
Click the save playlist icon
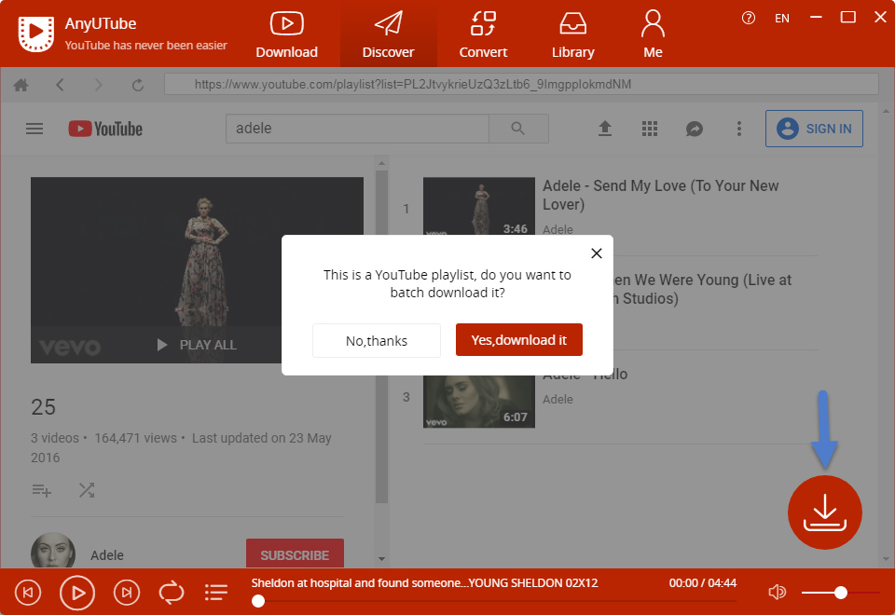coord(42,490)
